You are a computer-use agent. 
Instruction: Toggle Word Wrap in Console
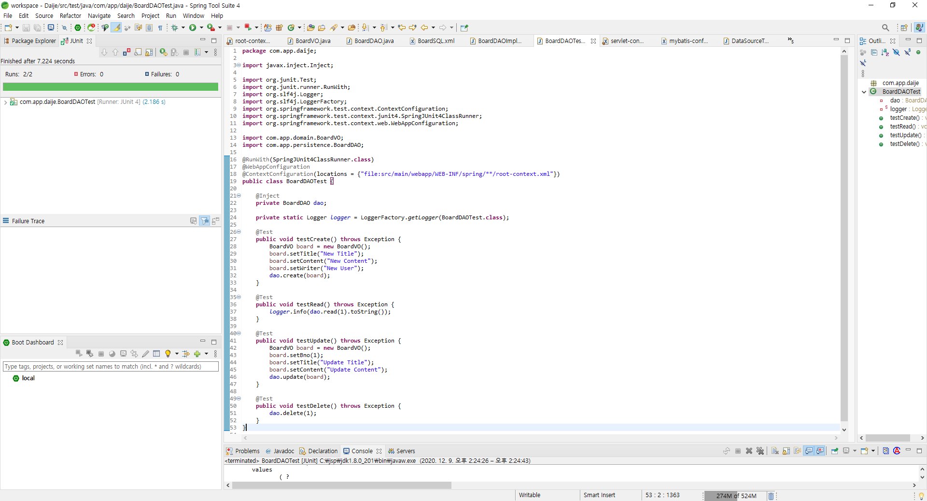[x=797, y=451]
